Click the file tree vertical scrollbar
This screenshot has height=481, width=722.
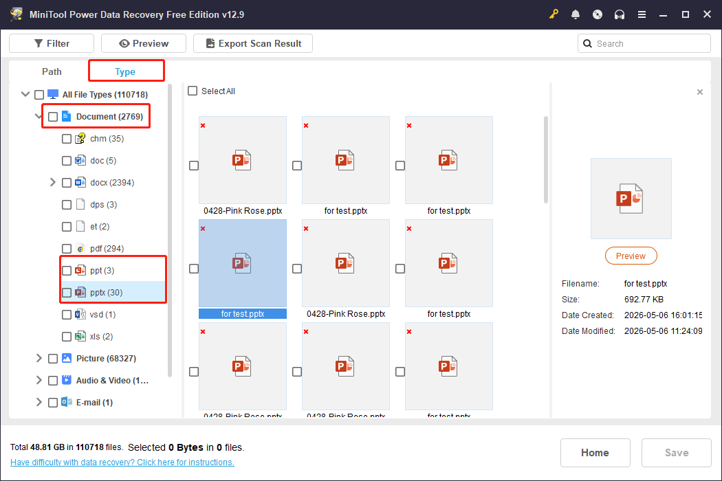pos(169,230)
